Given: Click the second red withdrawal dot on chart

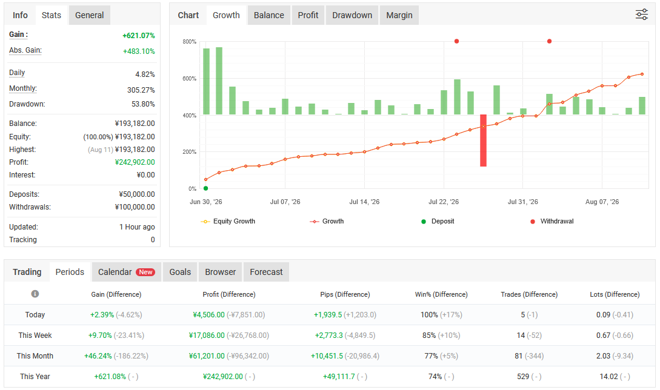Looking at the screenshot, I should pyautogui.click(x=549, y=41).
